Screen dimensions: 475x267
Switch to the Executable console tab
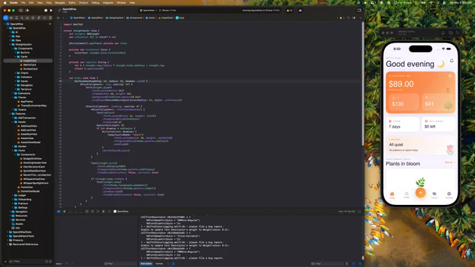(x=146, y=264)
